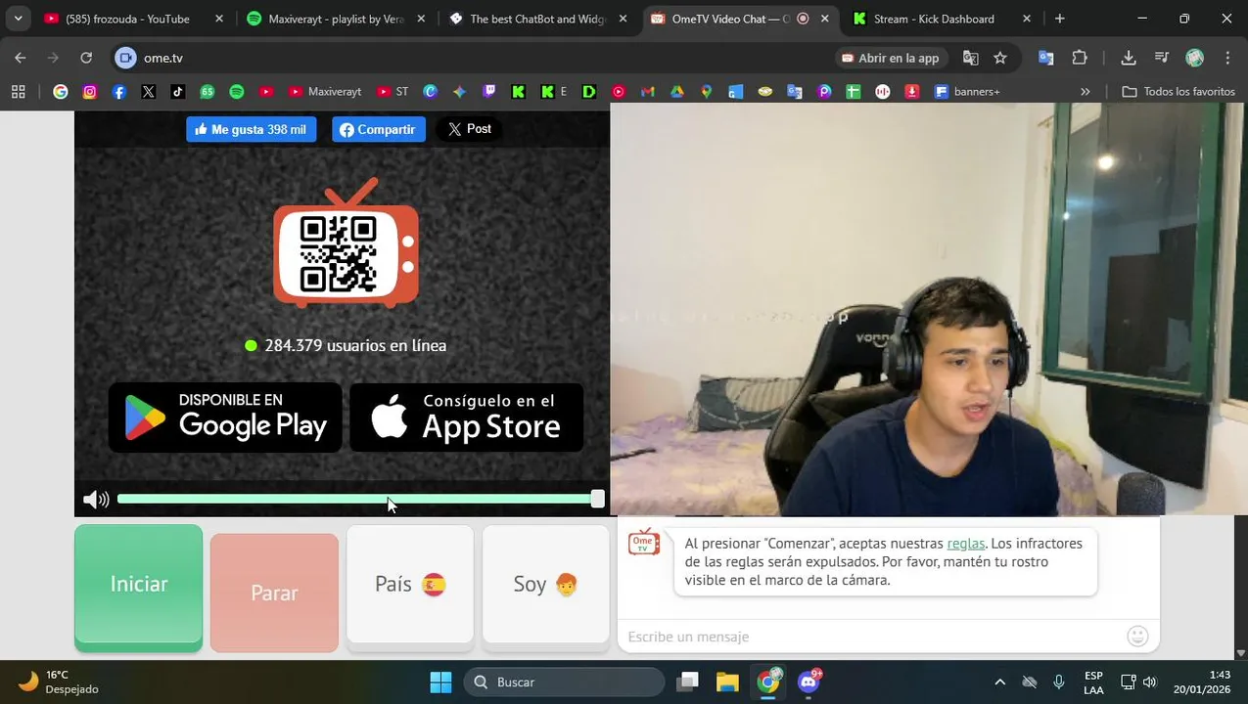The image size is (1248, 704).
Task: Open the Google bookmark icon
Action: click(x=61, y=91)
